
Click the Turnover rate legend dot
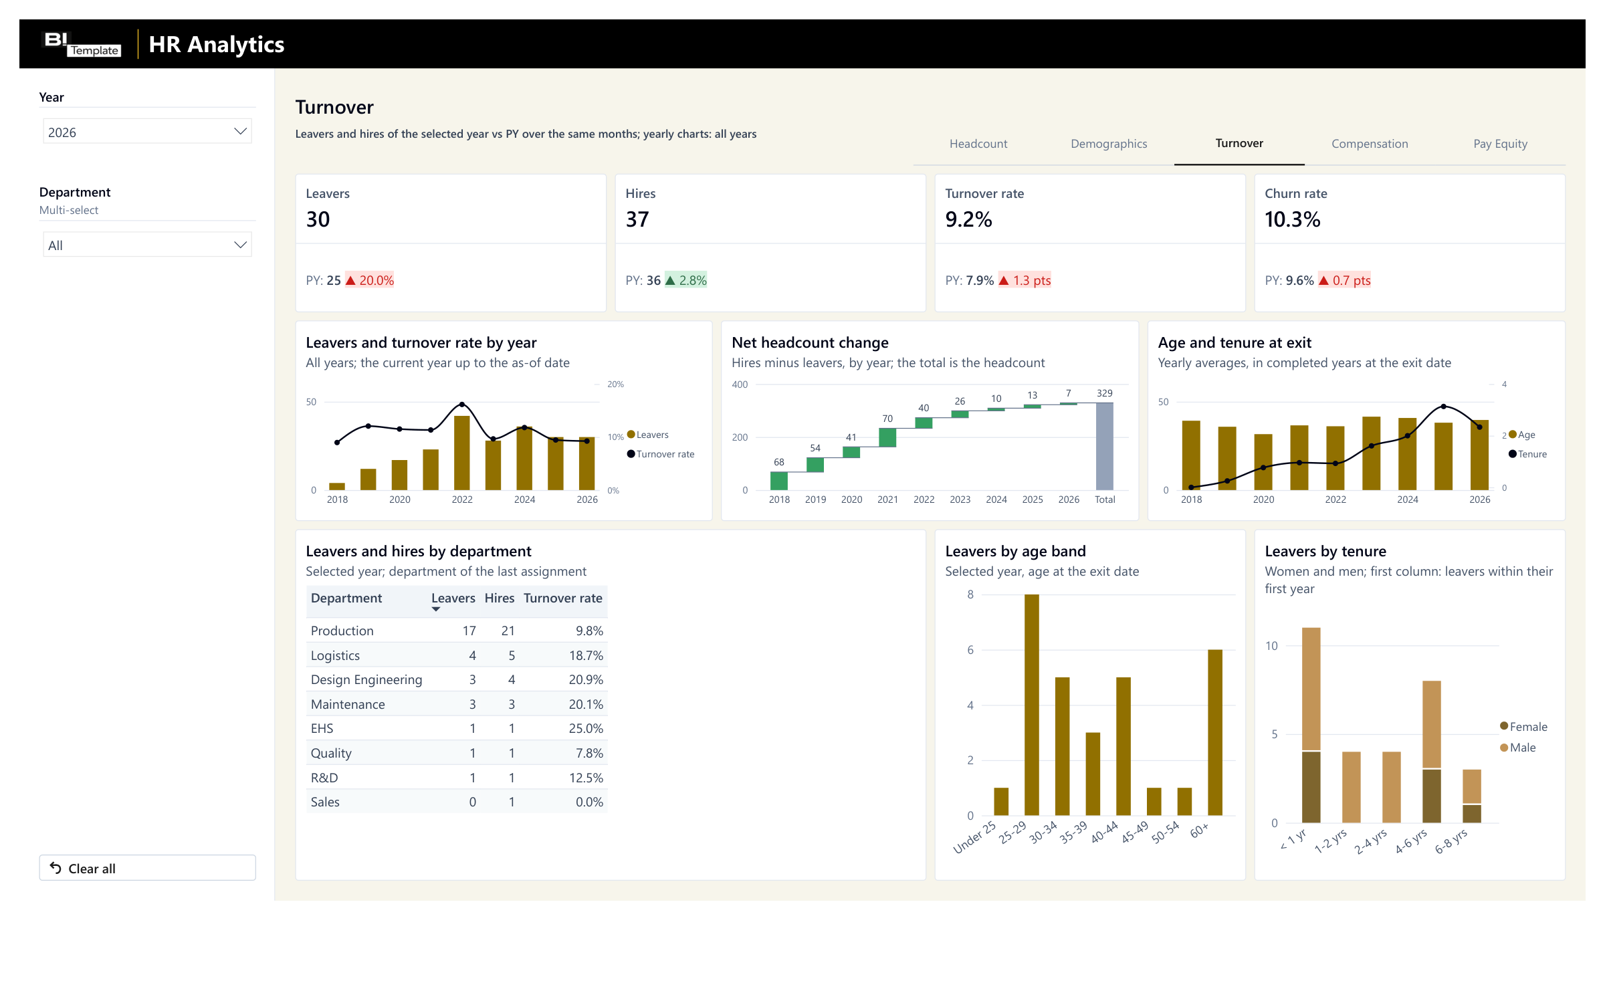(x=631, y=454)
